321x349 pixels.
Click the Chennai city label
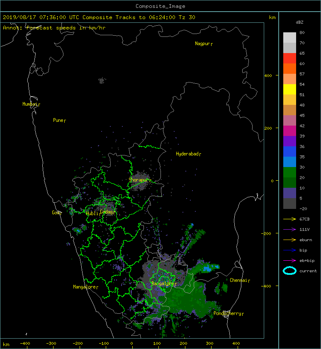238,280
